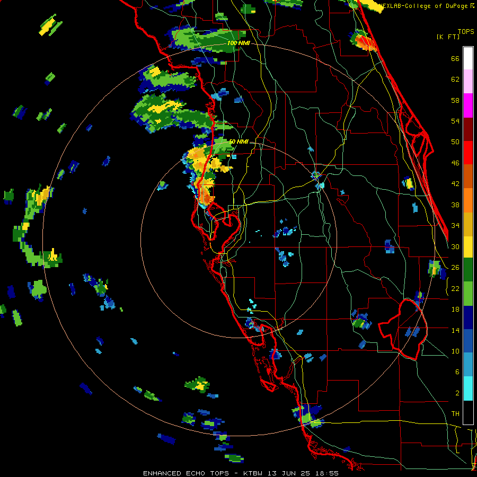477x477 pixels.
Task: Click the light blue swatch above the 6 label
Action: pyautogui.click(x=468, y=365)
